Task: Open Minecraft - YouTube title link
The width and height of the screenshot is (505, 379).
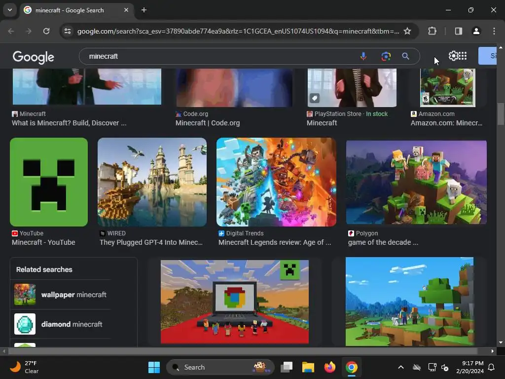Action: (43, 242)
